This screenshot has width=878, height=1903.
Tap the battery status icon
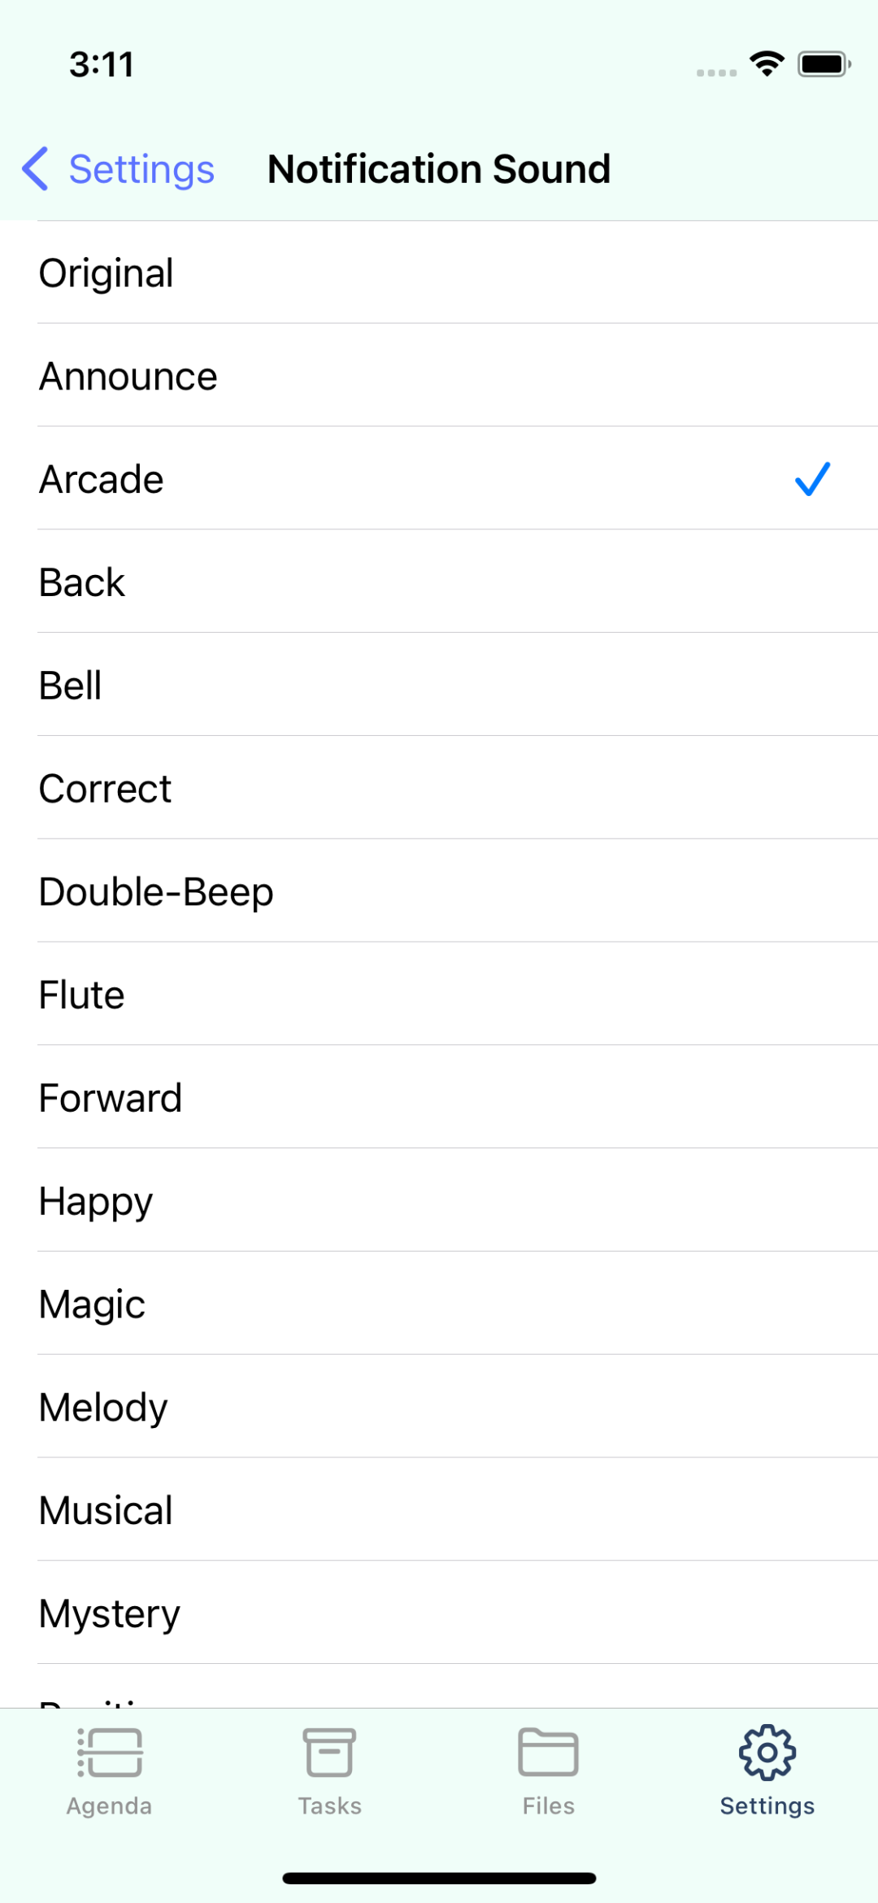pyautogui.click(x=824, y=63)
